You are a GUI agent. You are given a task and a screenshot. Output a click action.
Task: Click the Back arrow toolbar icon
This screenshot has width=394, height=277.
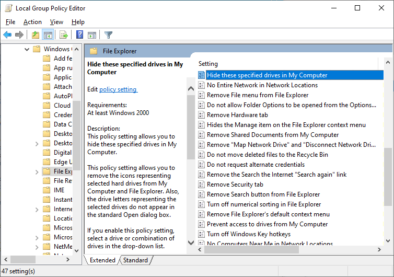pos(7,35)
